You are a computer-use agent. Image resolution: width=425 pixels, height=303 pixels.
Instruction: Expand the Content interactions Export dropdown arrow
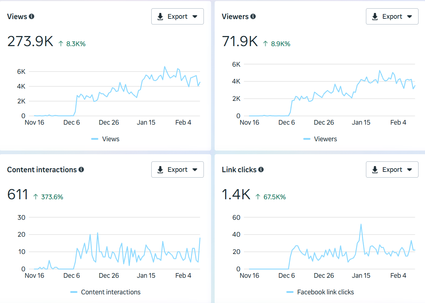[194, 169]
